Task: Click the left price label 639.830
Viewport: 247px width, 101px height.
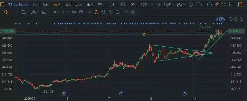Action: [7, 31]
